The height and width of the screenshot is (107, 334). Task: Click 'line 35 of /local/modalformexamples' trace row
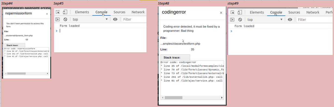pyautogui.click(x=192, y=66)
